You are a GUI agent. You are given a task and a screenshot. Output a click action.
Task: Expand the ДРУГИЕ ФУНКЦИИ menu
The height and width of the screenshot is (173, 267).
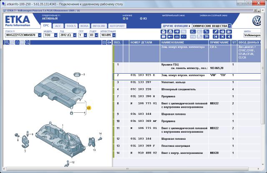(176, 26)
